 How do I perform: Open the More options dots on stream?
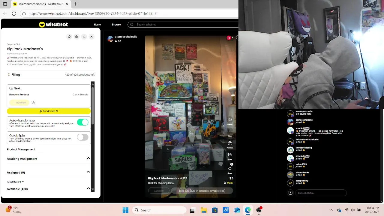point(230,131)
